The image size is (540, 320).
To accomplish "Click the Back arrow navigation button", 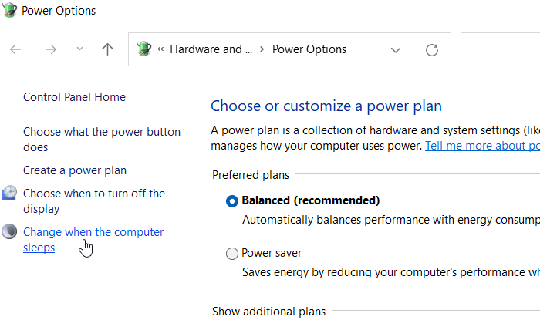I will tap(15, 49).
